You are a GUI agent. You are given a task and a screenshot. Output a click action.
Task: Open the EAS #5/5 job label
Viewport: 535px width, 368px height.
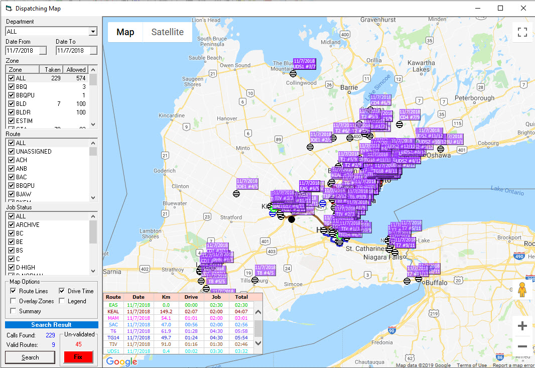pos(310,186)
